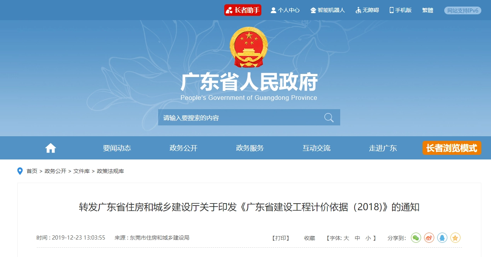The width and height of the screenshot is (491, 257).
Task: Click the home icon in the navigation bar
Action: pos(51,148)
